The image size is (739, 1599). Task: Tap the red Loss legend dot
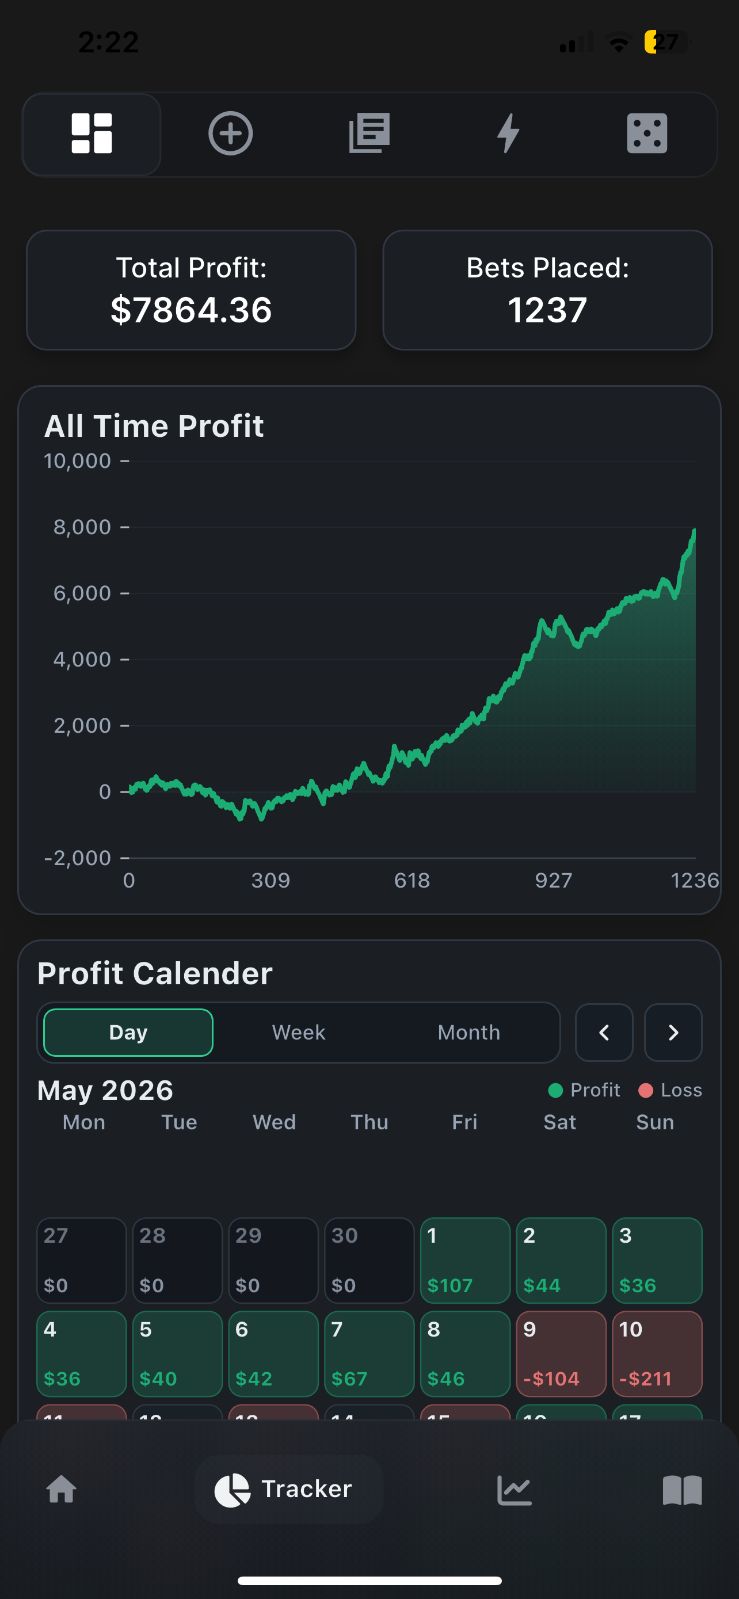646,1091
